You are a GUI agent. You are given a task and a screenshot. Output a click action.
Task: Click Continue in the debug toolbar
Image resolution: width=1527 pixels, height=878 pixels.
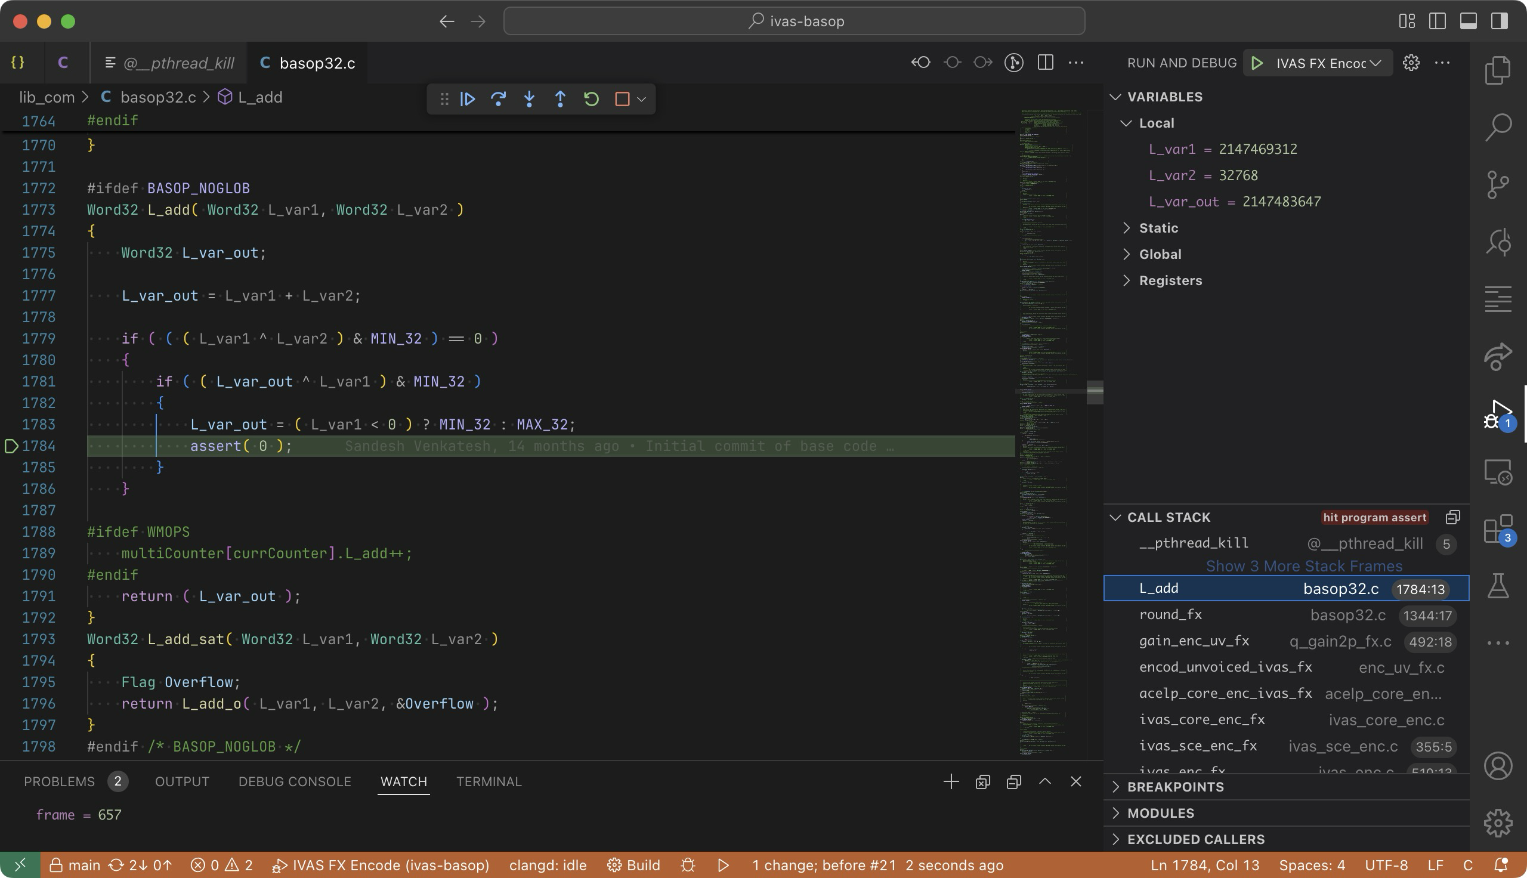(x=468, y=99)
